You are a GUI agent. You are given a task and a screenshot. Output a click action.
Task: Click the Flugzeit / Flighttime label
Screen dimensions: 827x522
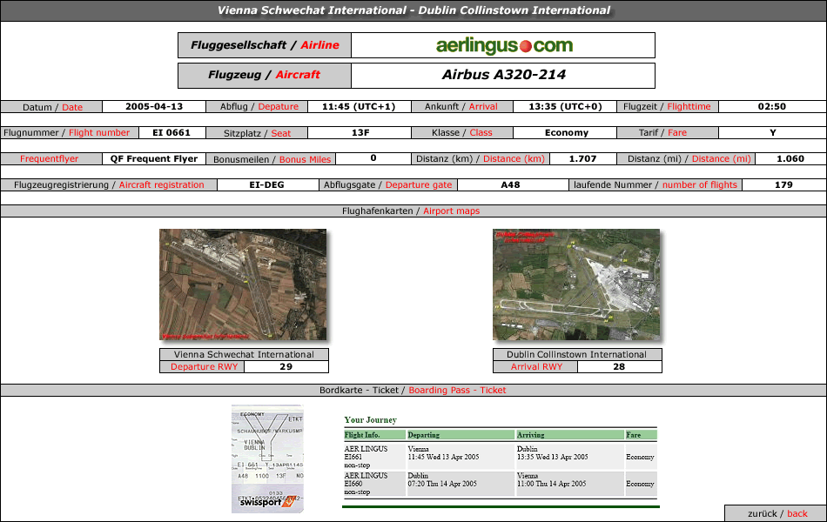coord(667,106)
